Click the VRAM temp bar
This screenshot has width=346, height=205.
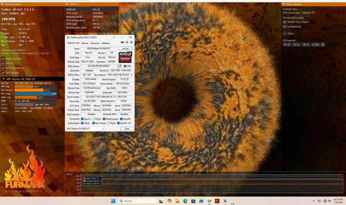pyautogui.click(x=36, y=97)
